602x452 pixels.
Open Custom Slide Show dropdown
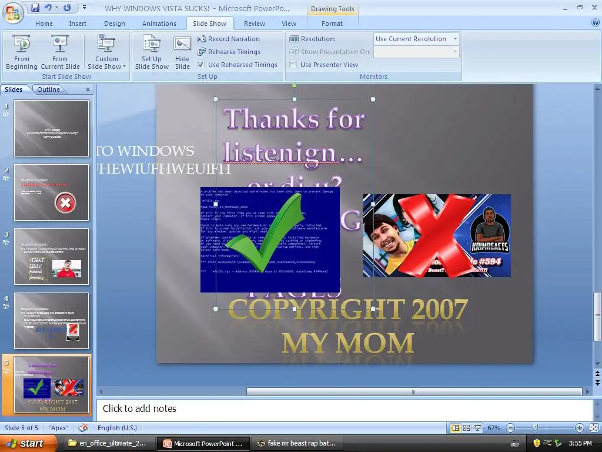pos(106,52)
